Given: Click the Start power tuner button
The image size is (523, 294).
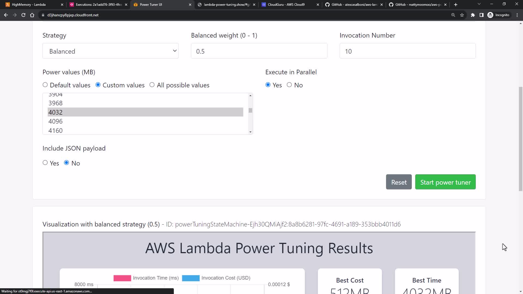Looking at the screenshot, I should [445, 182].
